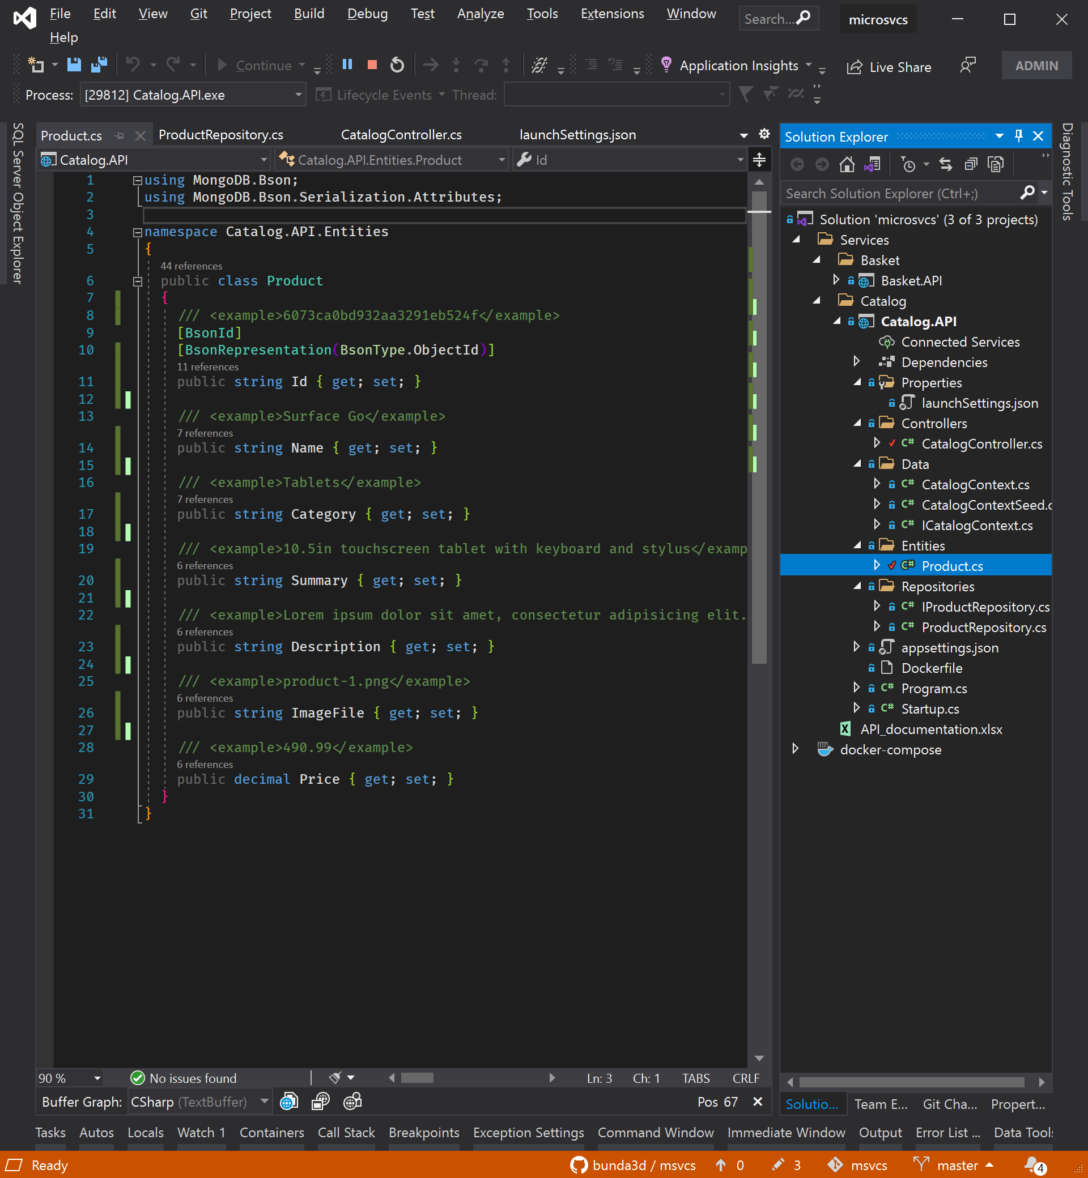Open the Git Changes panel tab
Image resolution: width=1088 pixels, height=1178 pixels.
tap(949, 1104)
